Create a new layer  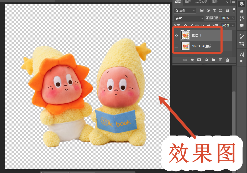coord(220,60)
